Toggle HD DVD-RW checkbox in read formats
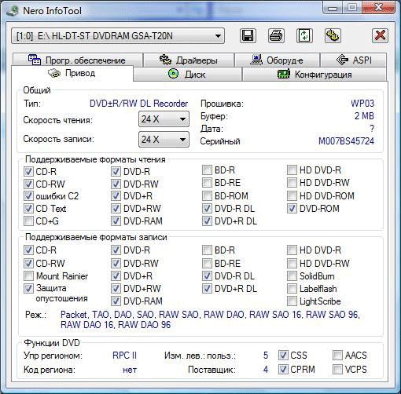Screen dimensions: 401x394 [292, 183]
